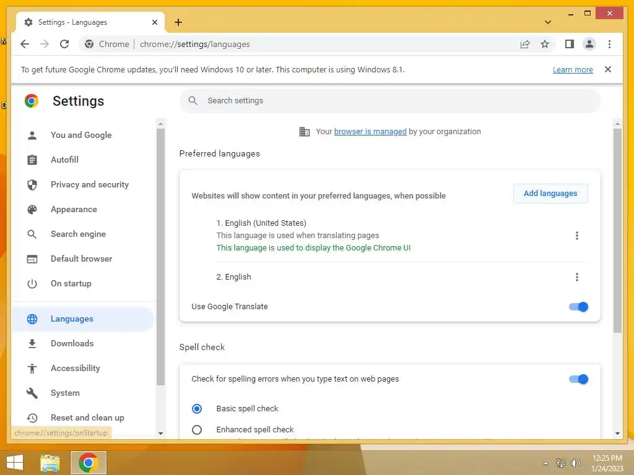Open the side panel icon
This screenshot has height=475, width=634.
pos(570,44)
